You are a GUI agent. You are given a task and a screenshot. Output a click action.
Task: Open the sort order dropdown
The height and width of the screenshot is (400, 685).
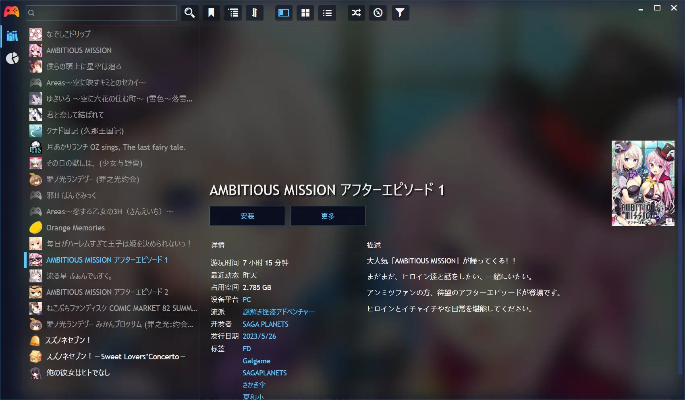point(255,13)
